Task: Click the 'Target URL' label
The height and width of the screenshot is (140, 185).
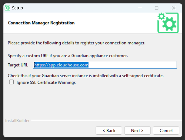Action: click(x=18, y=65)
